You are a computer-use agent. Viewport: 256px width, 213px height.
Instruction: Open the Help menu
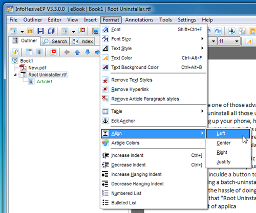click(x=207, y=20)
